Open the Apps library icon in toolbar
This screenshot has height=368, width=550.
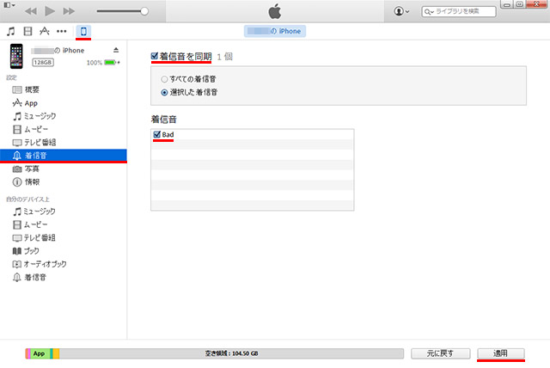point(45,32)
